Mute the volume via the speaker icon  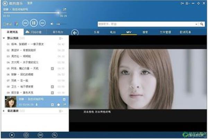coord(52,24)
